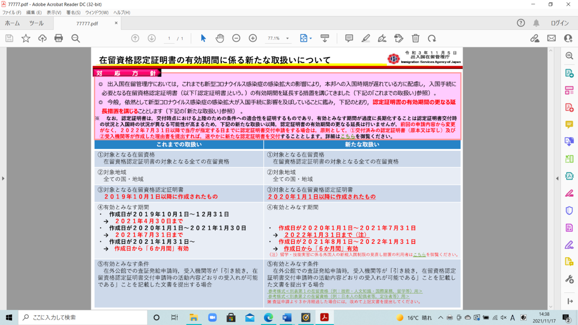578x325 pixels.
Task: Open the 編集 (E) menu
Action: (x=34, y=13)
